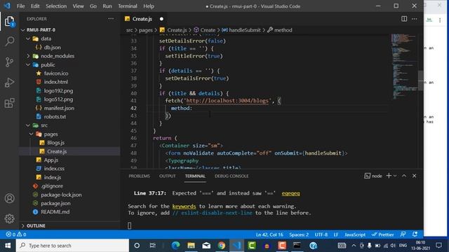The height and width of the screenshot is (252, 449).
Task: Open the Extensions view
Action: click(9, 103)
